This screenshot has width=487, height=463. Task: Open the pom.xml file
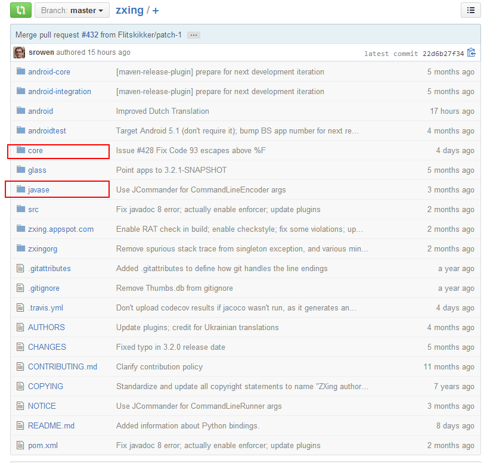point(43,446)
